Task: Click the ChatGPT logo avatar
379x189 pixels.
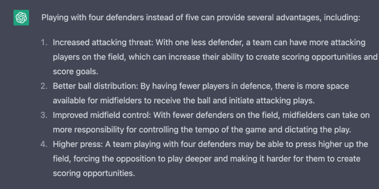Action: tap(21, 18)
